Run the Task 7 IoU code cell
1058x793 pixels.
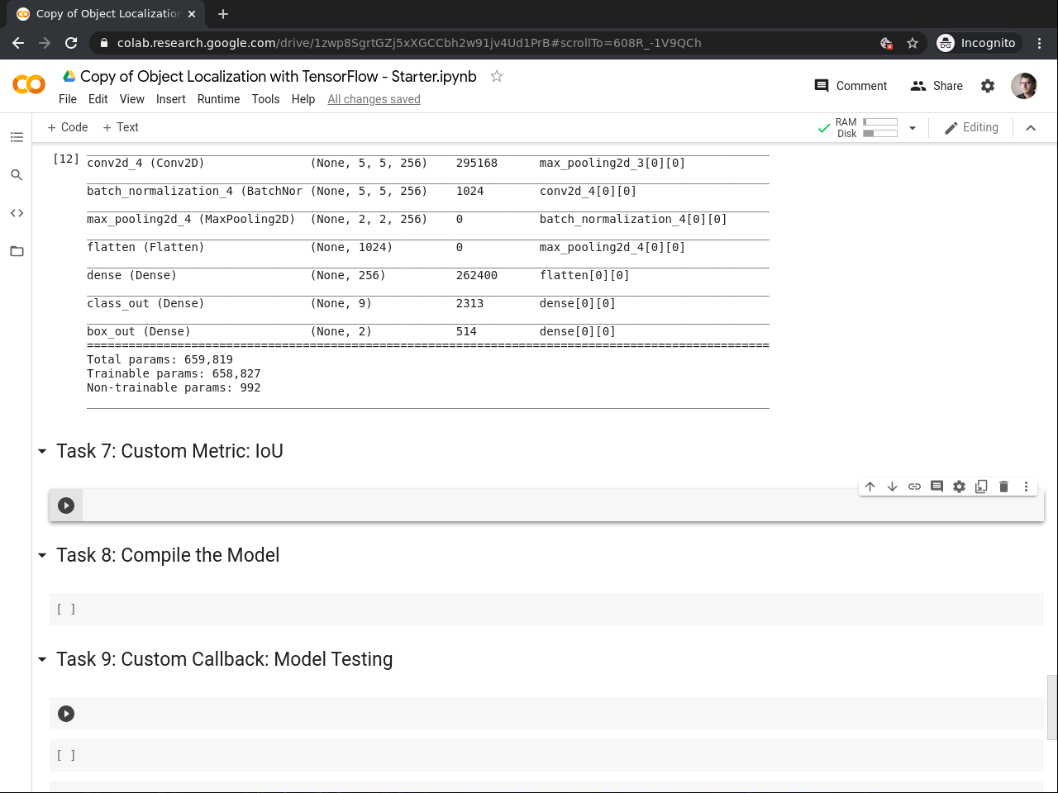pos(66,506)
